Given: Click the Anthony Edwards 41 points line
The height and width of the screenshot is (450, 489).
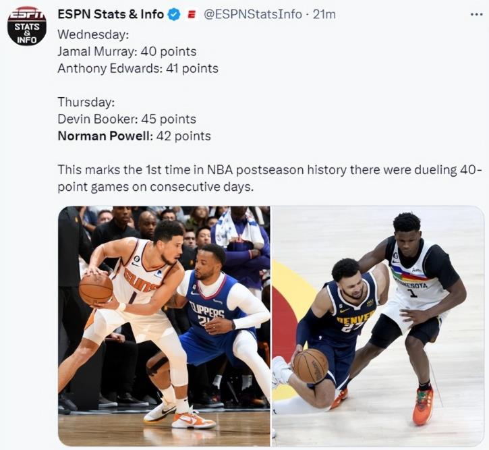Looking at the screenshot, I should (138, 68).
